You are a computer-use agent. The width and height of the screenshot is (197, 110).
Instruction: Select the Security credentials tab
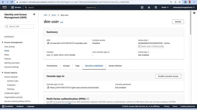pos(94,66)
